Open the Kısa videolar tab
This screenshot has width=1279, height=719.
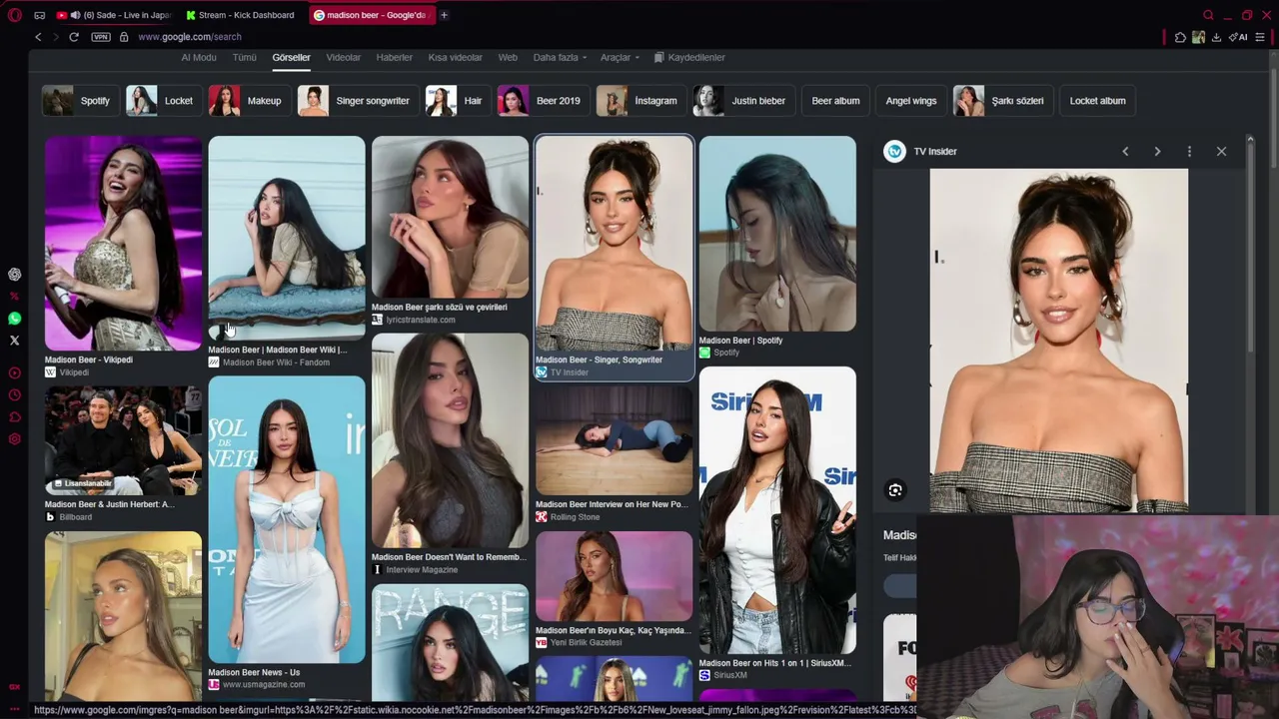pyautogui.click(x=455, y=58)
